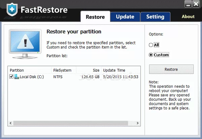Click the FastRestore title text
The height and width of the screenshot is (139, 202).
click(x=44, y=10)
